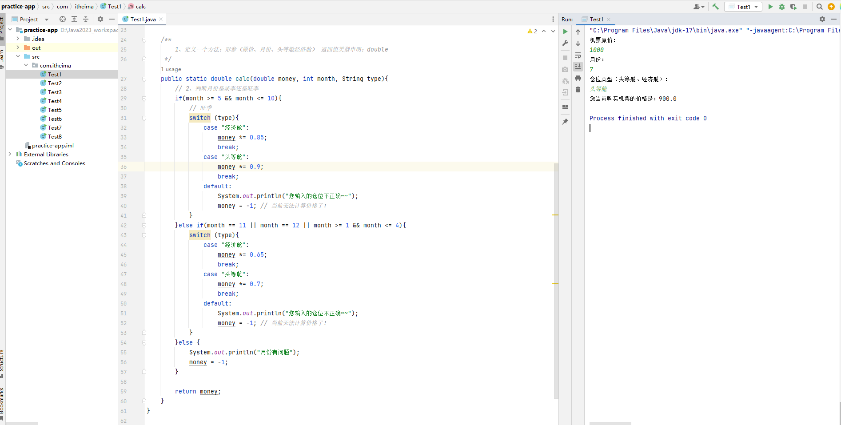Open Search Everywhere magnifier

click(x=820, y=7)
